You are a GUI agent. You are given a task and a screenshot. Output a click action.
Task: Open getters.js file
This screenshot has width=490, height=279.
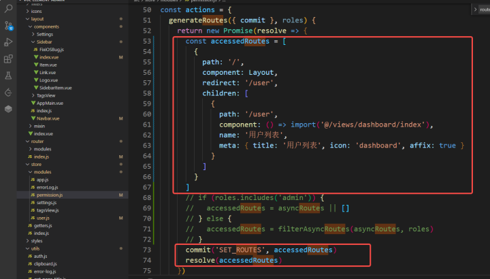pyautogui.click(x=43, y=225)
